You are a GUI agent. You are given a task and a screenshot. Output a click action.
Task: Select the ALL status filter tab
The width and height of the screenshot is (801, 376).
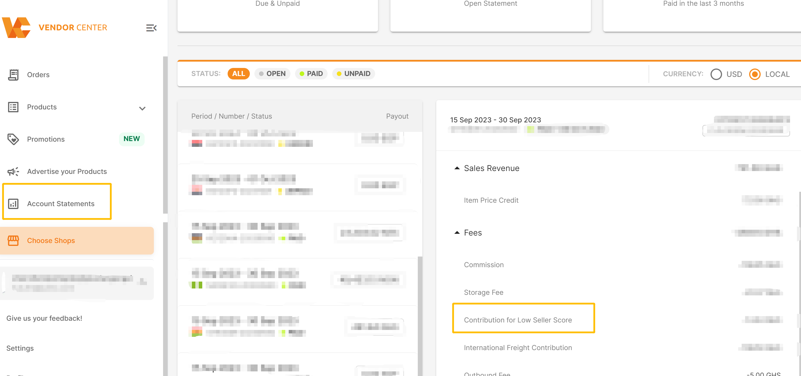tap(239, 74)
